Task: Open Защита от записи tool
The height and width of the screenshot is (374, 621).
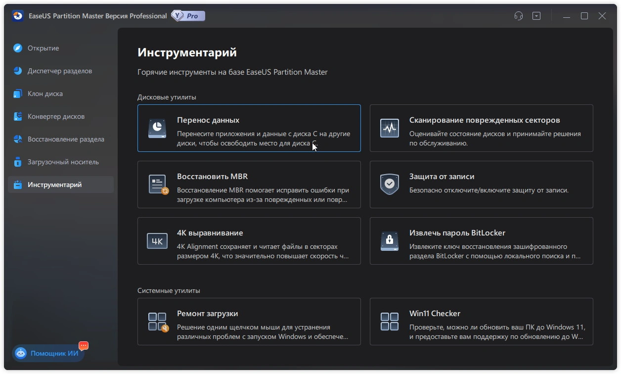Action: pyautogui.click(x=442, y=177)
